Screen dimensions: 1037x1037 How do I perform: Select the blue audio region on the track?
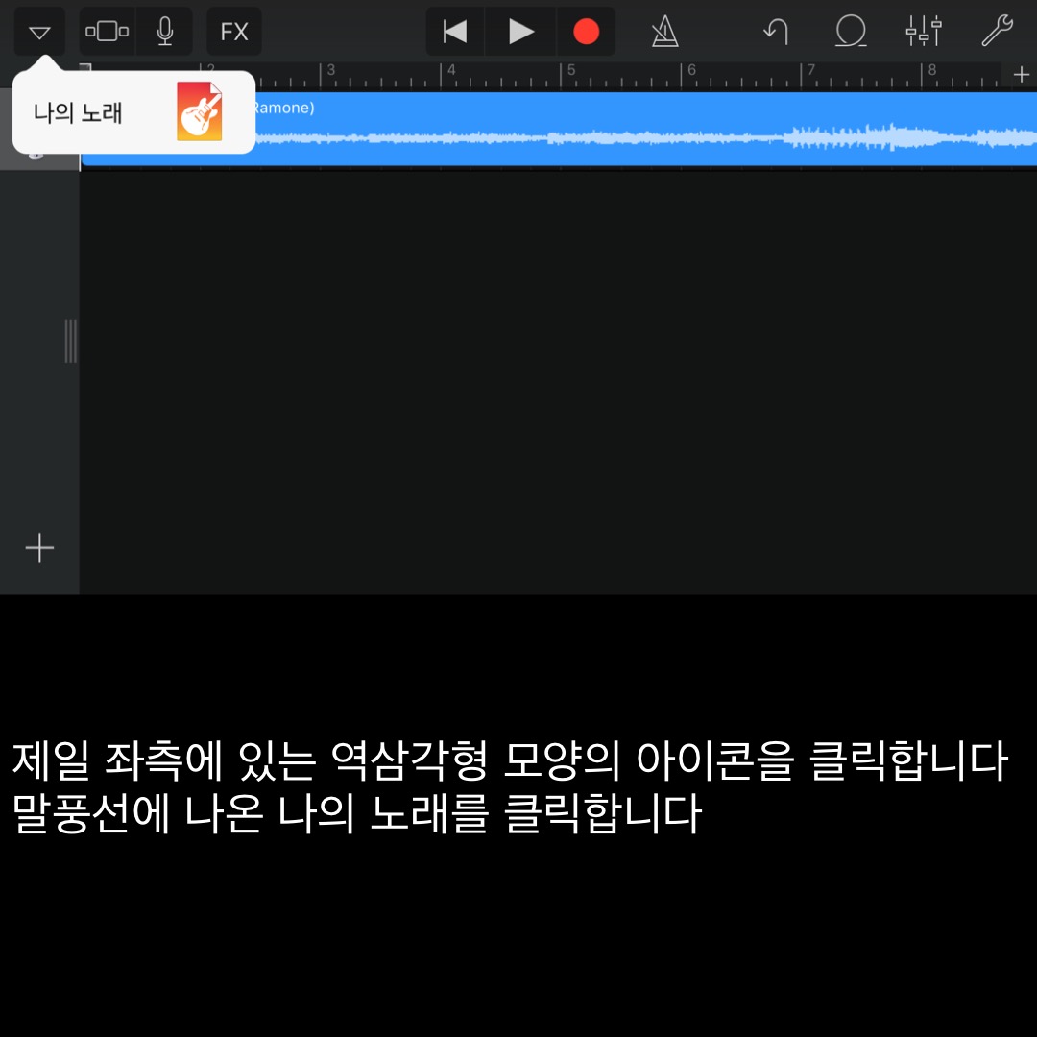(558, 129)
